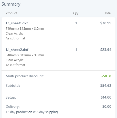The image size is (117, 118).
Task: Click the 12 day production shipping note
Action: tap(32, 112)
